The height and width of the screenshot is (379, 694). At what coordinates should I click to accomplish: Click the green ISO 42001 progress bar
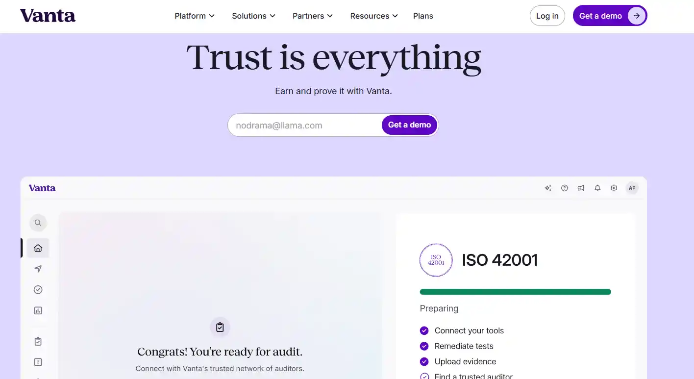[515, 292]
